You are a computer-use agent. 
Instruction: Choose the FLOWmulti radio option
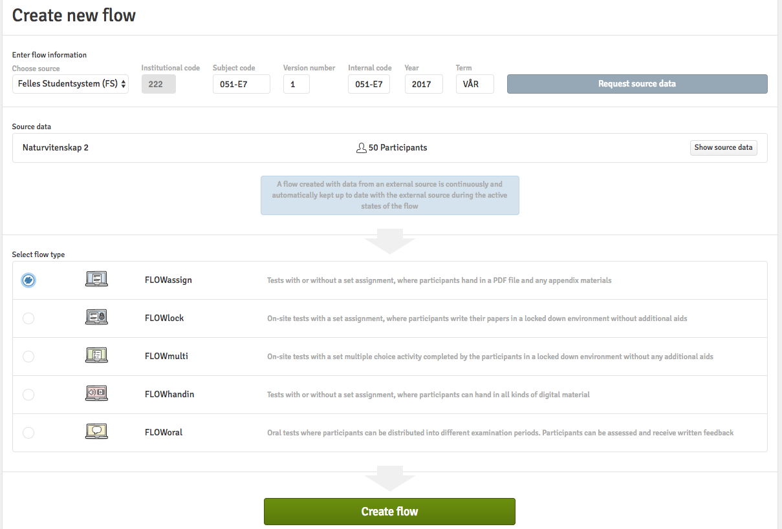pos(28,357)
